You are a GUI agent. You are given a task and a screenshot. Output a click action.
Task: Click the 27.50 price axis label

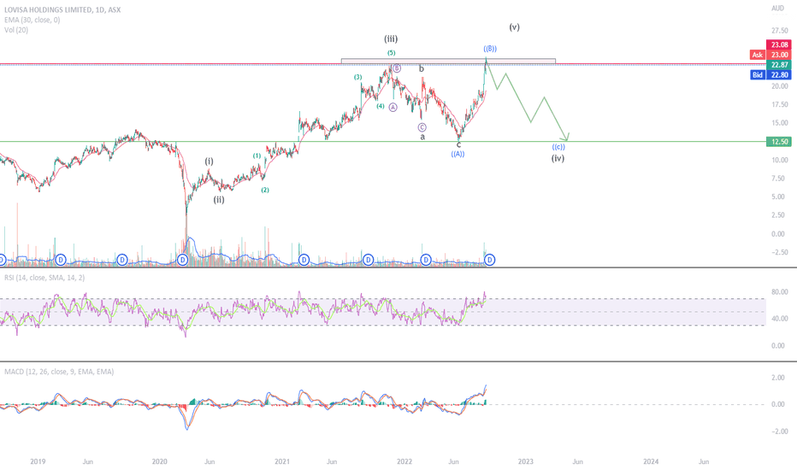click(x=780, y=31)
